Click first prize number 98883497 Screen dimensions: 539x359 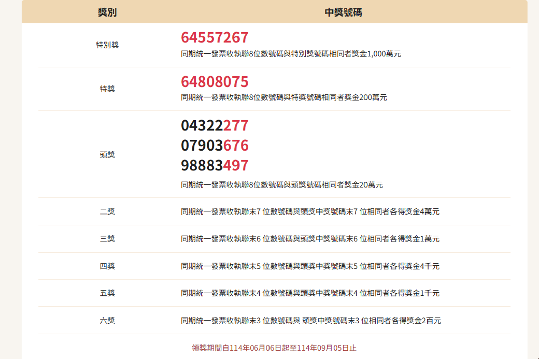215,165
